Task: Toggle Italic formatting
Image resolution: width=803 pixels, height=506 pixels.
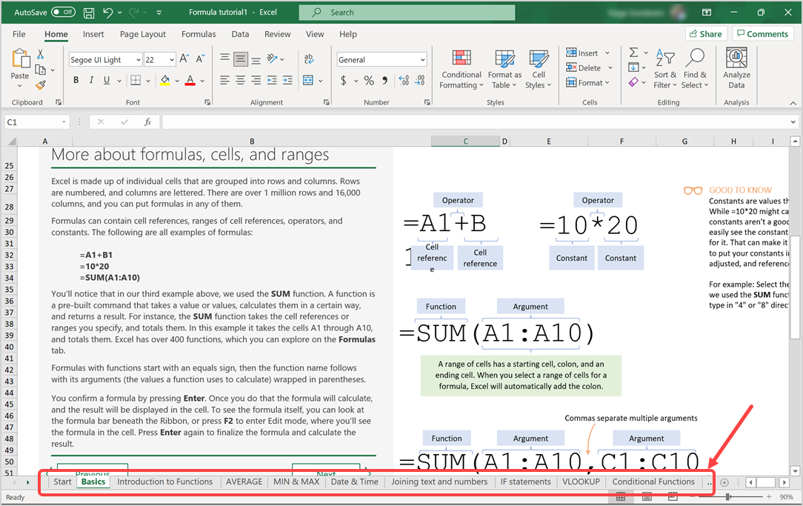Action: [x=90, y=81]
